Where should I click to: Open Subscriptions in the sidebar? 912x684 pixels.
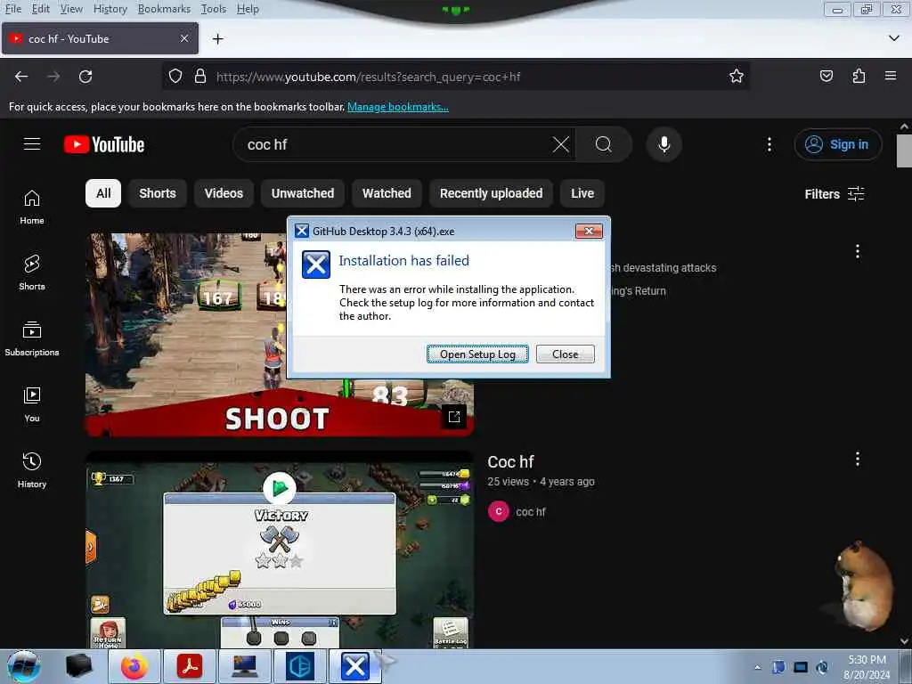(x=32, y=338)
